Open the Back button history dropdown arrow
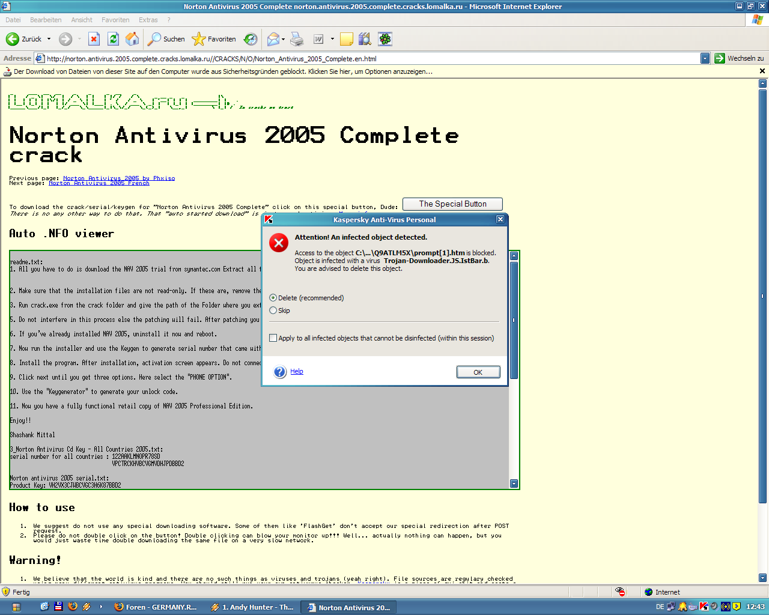This screenshot has height=615, width=769. point(49,40)
